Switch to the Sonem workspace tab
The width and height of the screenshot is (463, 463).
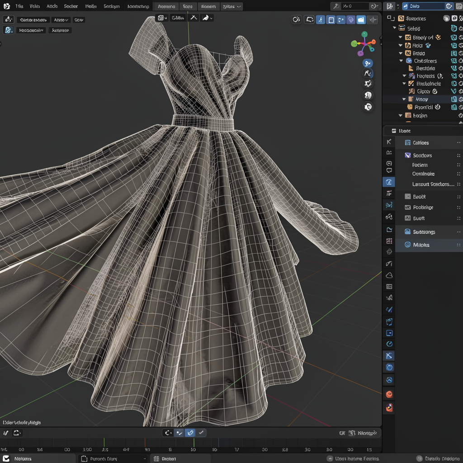coord(208,6)
